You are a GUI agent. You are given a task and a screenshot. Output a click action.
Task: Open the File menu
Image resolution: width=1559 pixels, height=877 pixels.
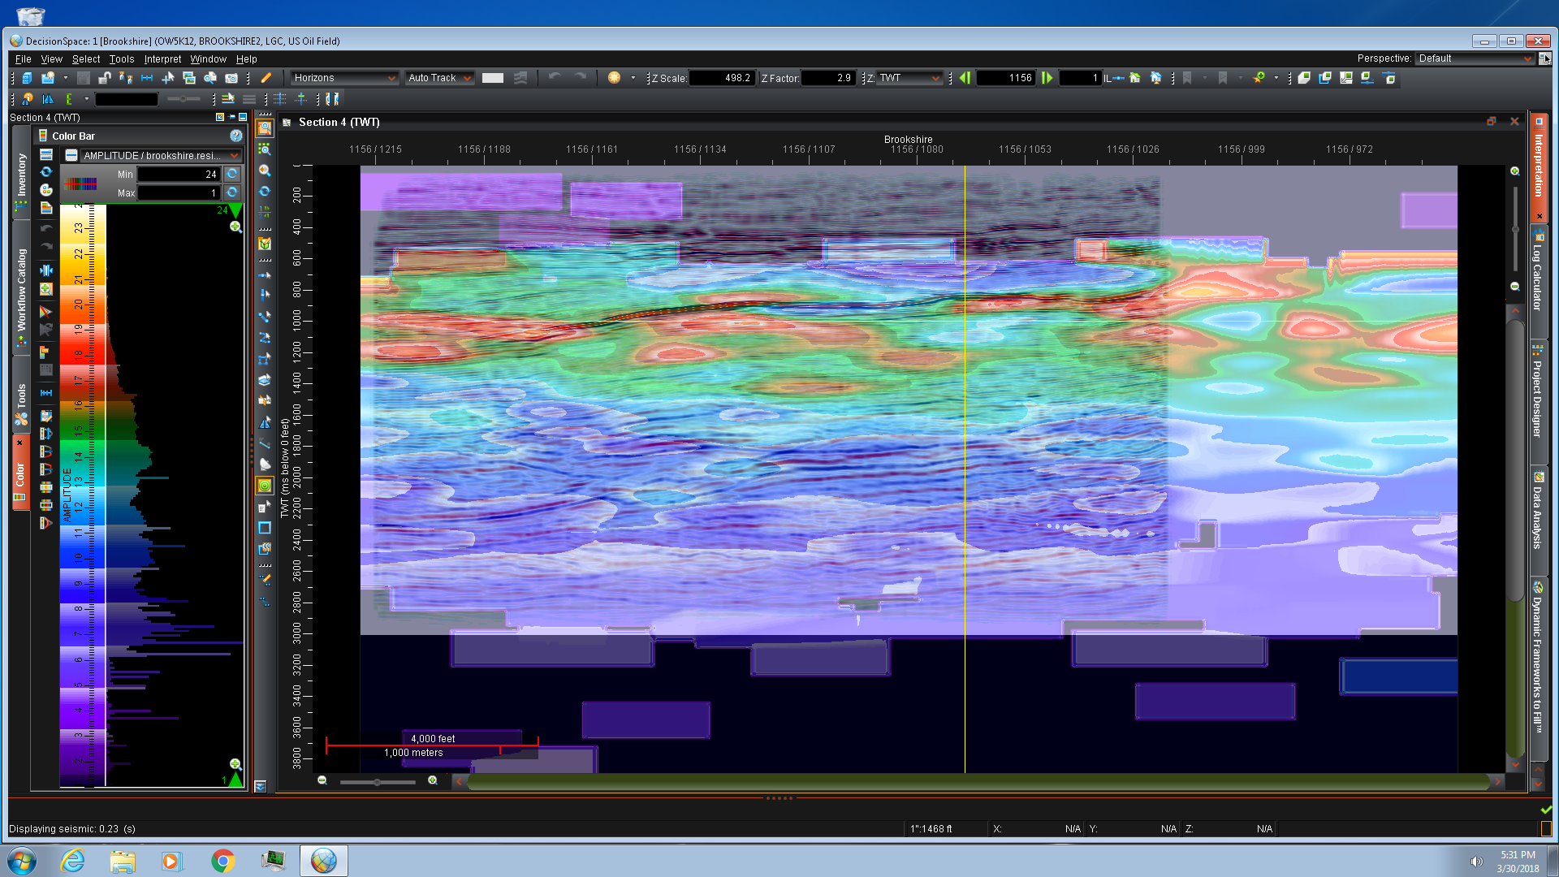pos(23,59)
